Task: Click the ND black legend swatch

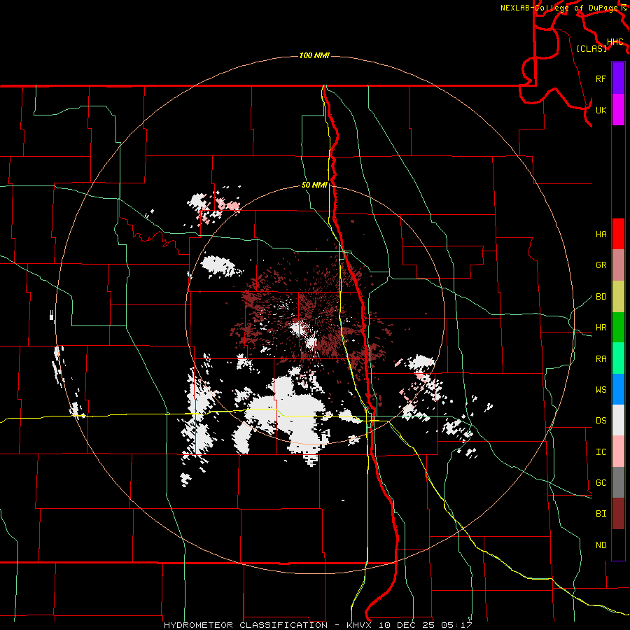Action: point(618,545)
